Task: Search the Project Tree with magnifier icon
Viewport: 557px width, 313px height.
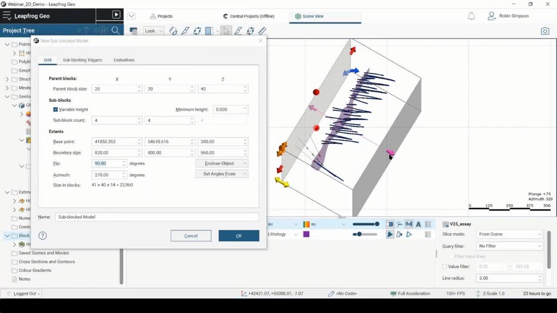Action: point(115,30)
